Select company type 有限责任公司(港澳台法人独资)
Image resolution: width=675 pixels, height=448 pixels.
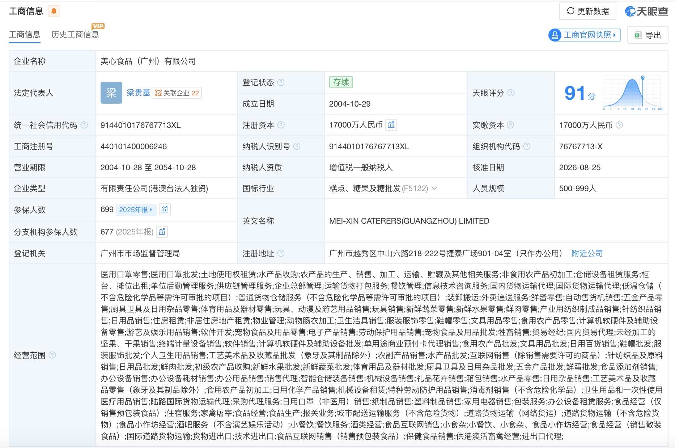154,188
